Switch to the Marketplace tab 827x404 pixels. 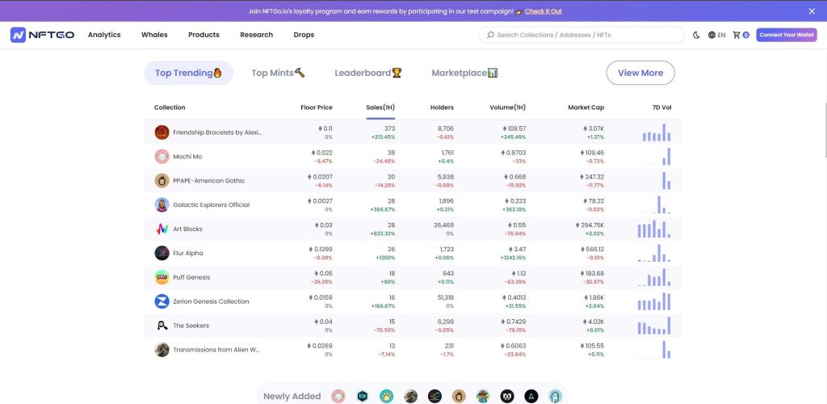point(464,73)
